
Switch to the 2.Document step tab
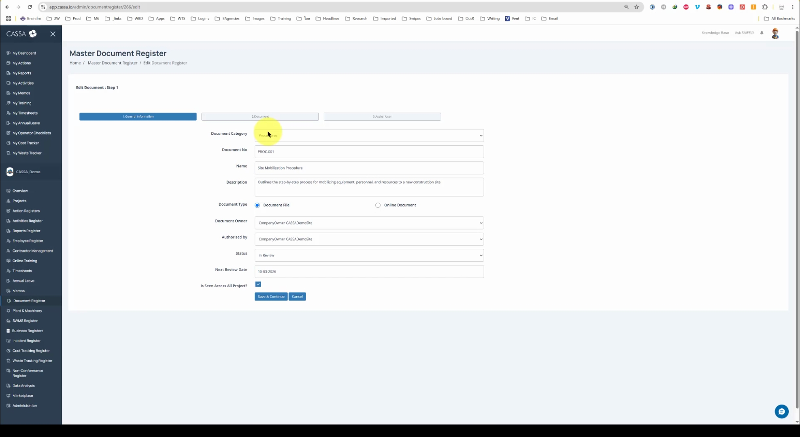click(260, 117)
